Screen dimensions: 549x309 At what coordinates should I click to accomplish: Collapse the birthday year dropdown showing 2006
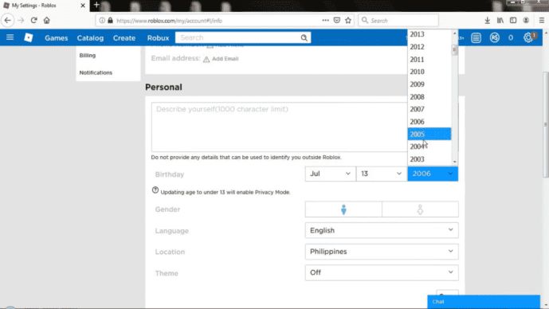point(433,174)
